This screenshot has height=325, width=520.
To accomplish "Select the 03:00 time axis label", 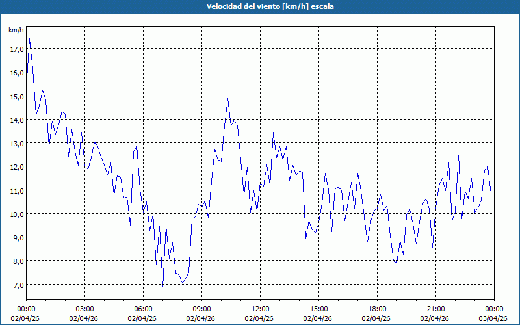I will [84, 308].
